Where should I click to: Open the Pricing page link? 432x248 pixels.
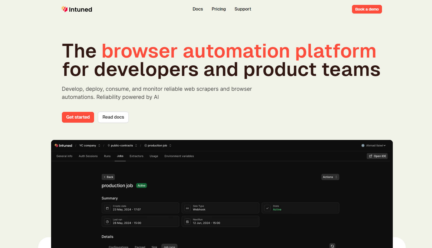pos(218,9)
